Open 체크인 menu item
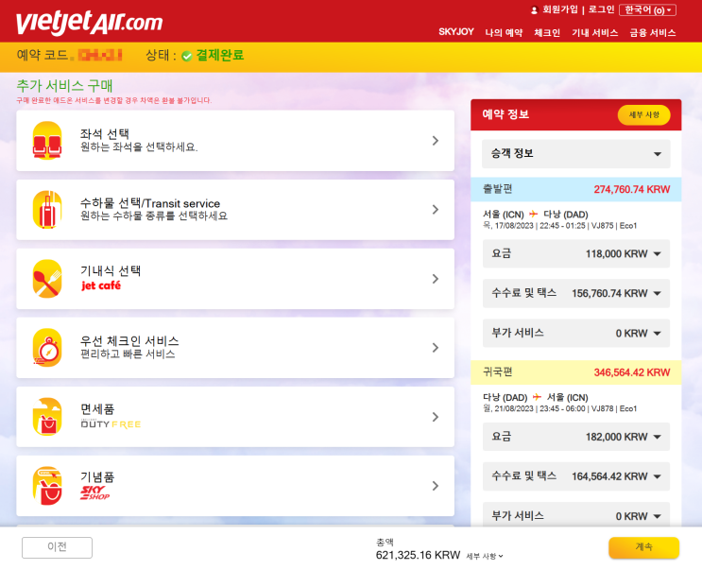The height and width of the screenshot is (570, 702). (x=547, y=32)
